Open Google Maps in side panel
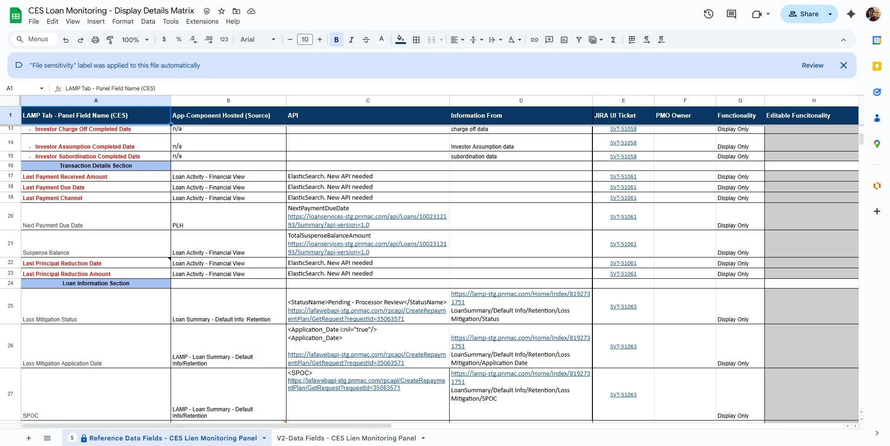 (x=877, y=144)
